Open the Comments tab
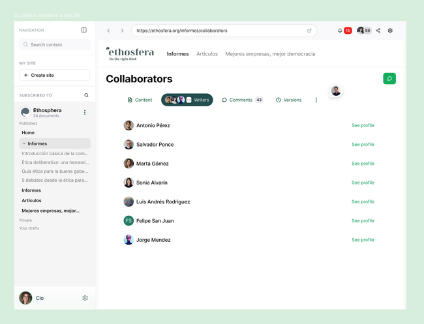Viewport: 424px width, 324px height. pos(241,100)
